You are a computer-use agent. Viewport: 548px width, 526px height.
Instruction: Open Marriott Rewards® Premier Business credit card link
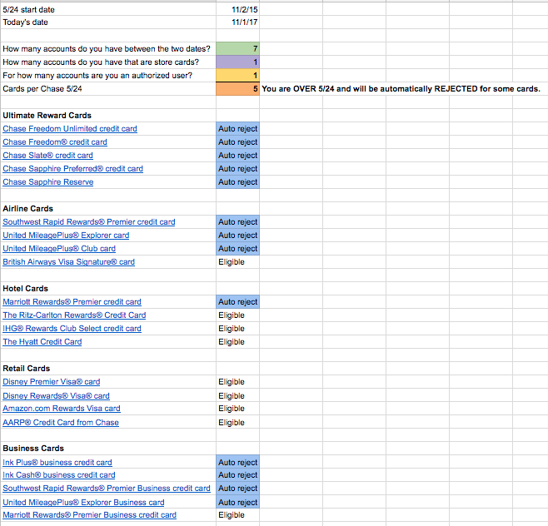[x=89, y=515]
